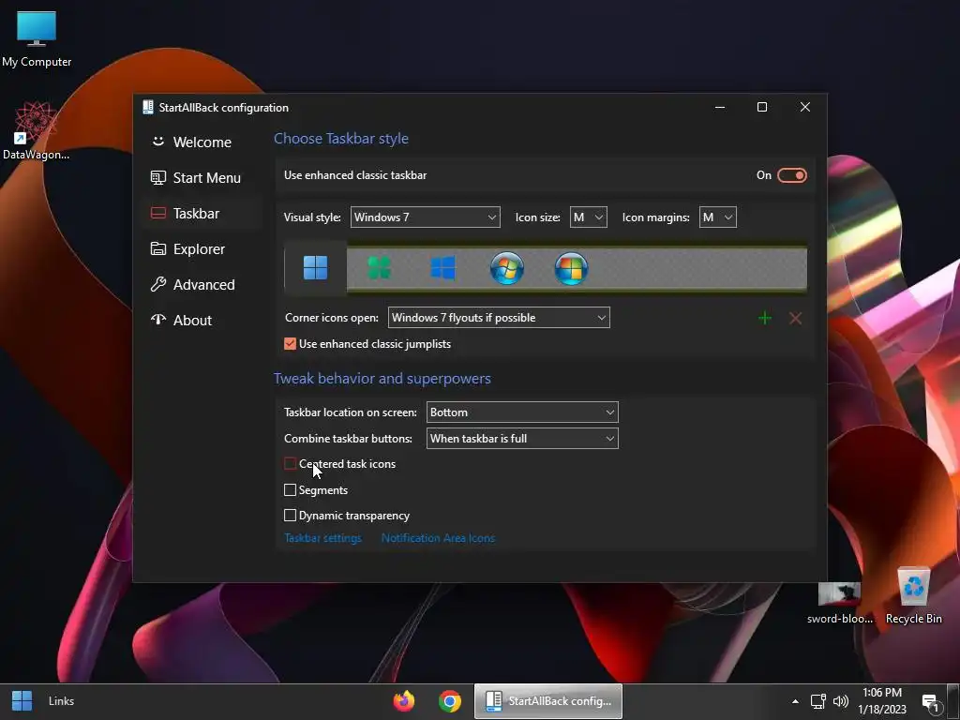Pick the blue Windows 10 logo start icon
The height and width of the screenshot is (720, 960).
[x=442, y=267]
